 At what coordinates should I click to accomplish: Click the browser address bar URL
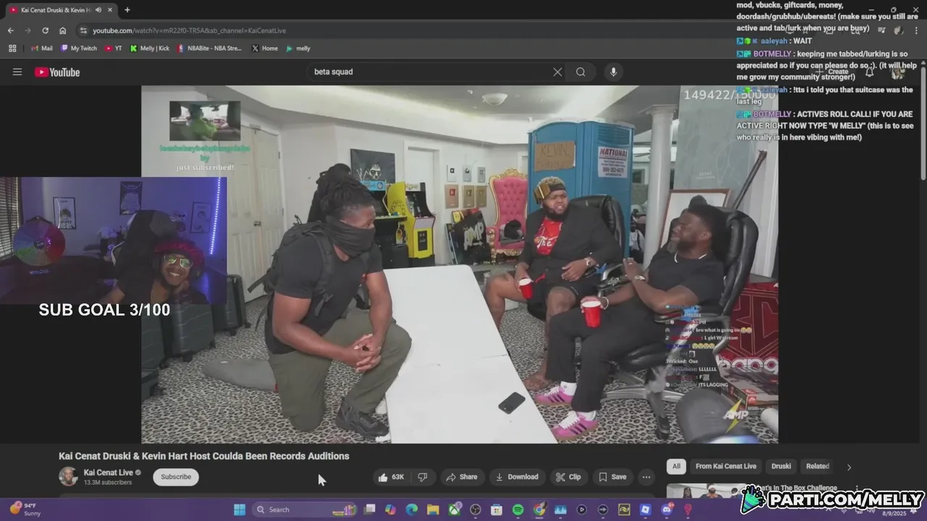(x=189, y=30)
